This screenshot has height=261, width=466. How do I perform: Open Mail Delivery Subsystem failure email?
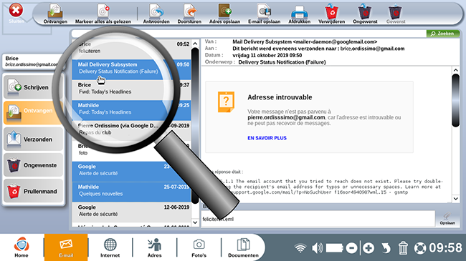(x=131, y=69)
